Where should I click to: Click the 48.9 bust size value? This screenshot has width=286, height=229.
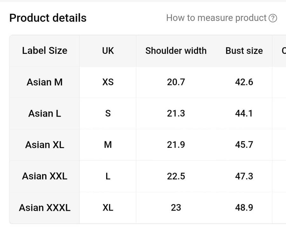coord(244,208)
